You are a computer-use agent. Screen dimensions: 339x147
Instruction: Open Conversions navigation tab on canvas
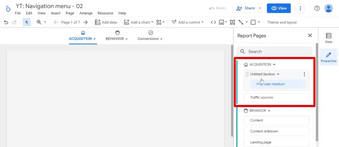point(150,36)
